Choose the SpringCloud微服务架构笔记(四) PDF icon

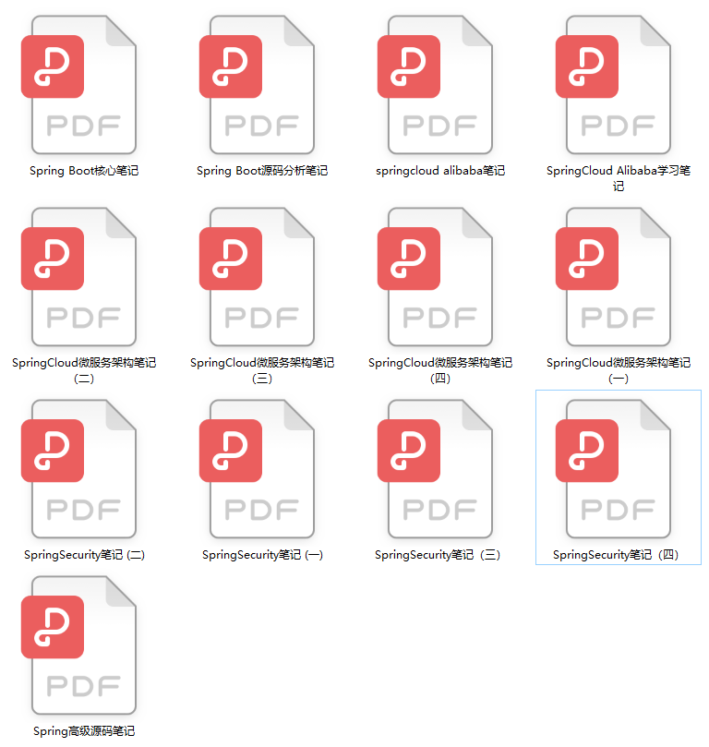coord(435,277)
